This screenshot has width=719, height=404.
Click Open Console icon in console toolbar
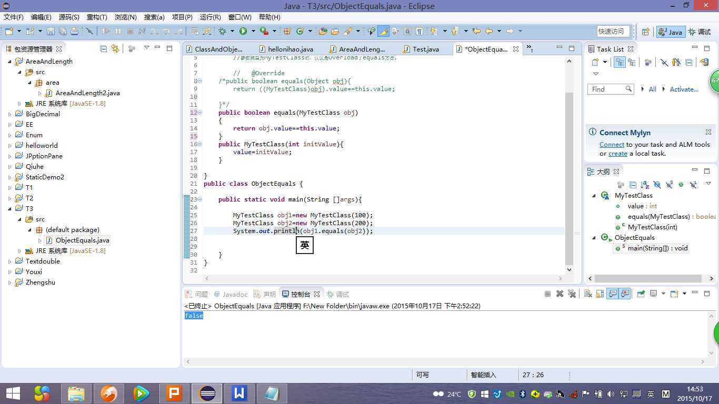click(674, 294)
